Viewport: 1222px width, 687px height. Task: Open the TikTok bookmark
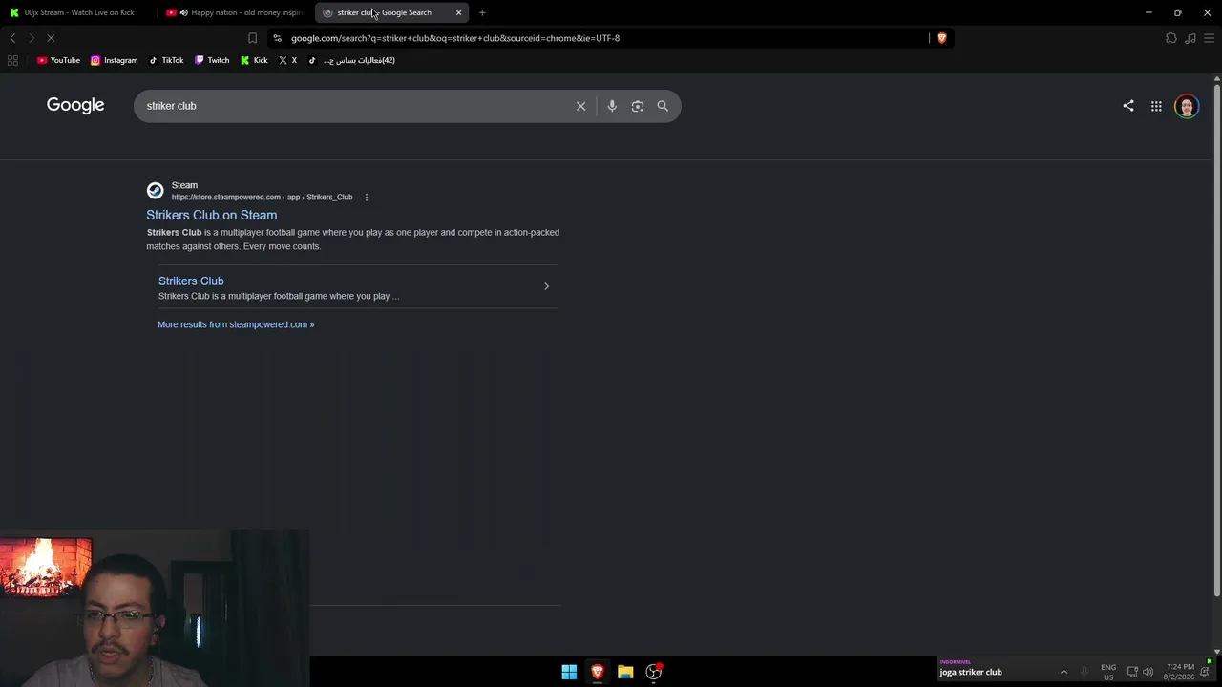pyautogui.click(x=166, y=60)
